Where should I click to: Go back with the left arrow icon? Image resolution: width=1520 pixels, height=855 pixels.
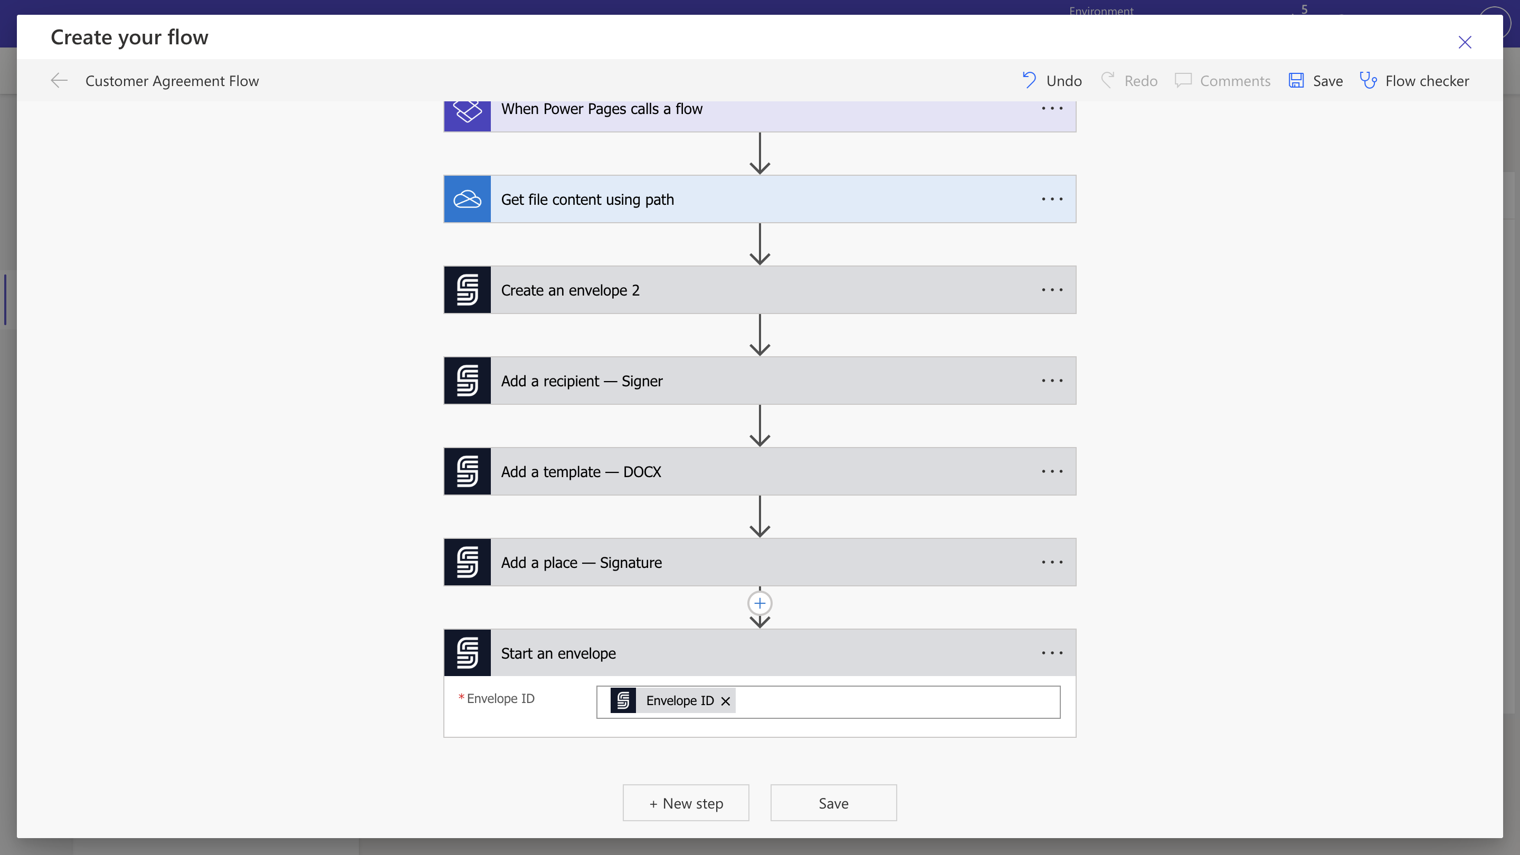[x=59, y=80]
